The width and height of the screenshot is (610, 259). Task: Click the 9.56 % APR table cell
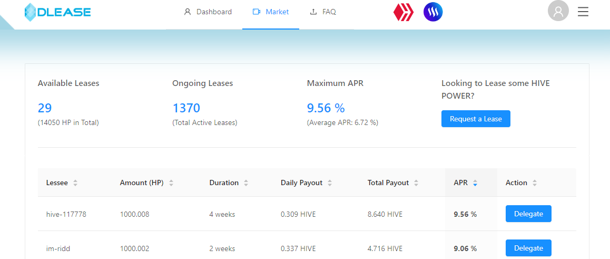click(465, 214)
